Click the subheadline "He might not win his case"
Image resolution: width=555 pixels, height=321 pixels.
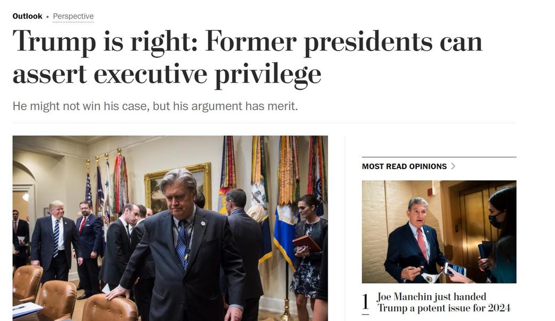155,106
